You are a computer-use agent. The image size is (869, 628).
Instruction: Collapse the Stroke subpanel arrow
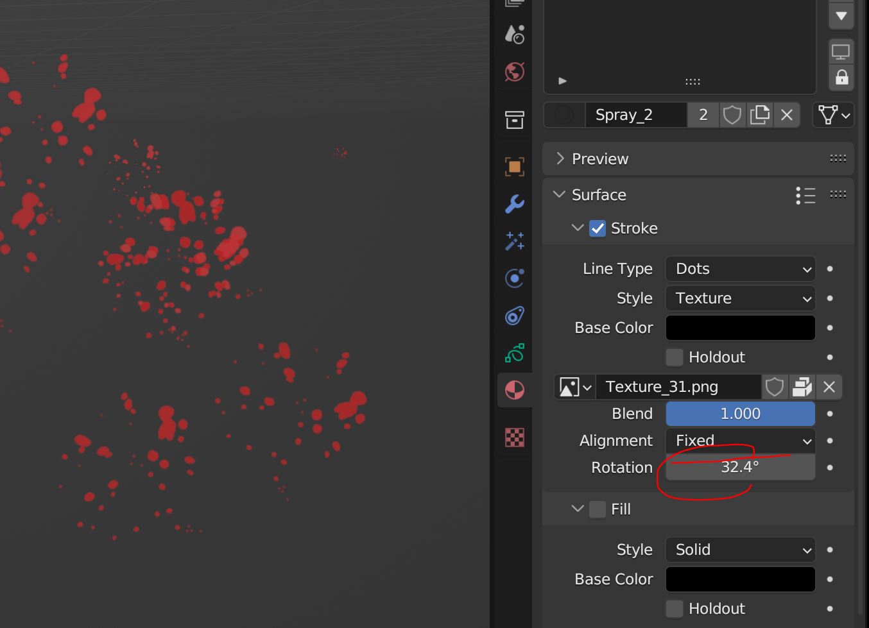coord(577,228)
